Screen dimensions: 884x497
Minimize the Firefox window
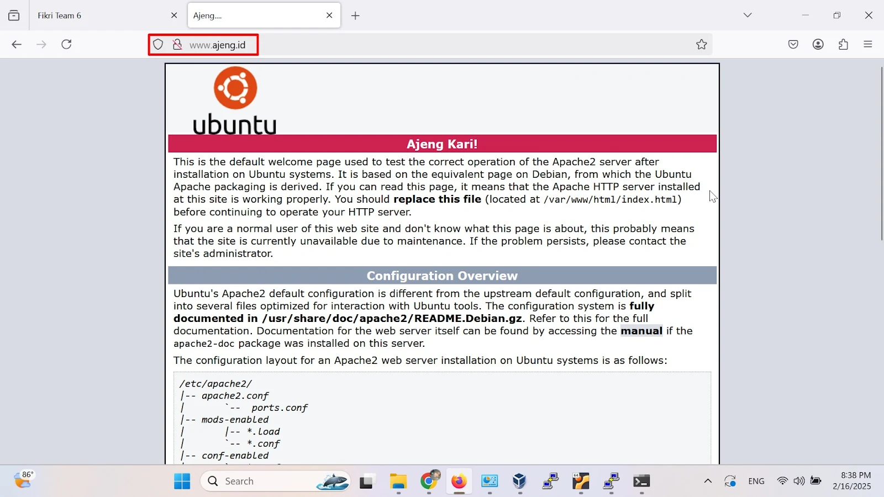[806, 15]
